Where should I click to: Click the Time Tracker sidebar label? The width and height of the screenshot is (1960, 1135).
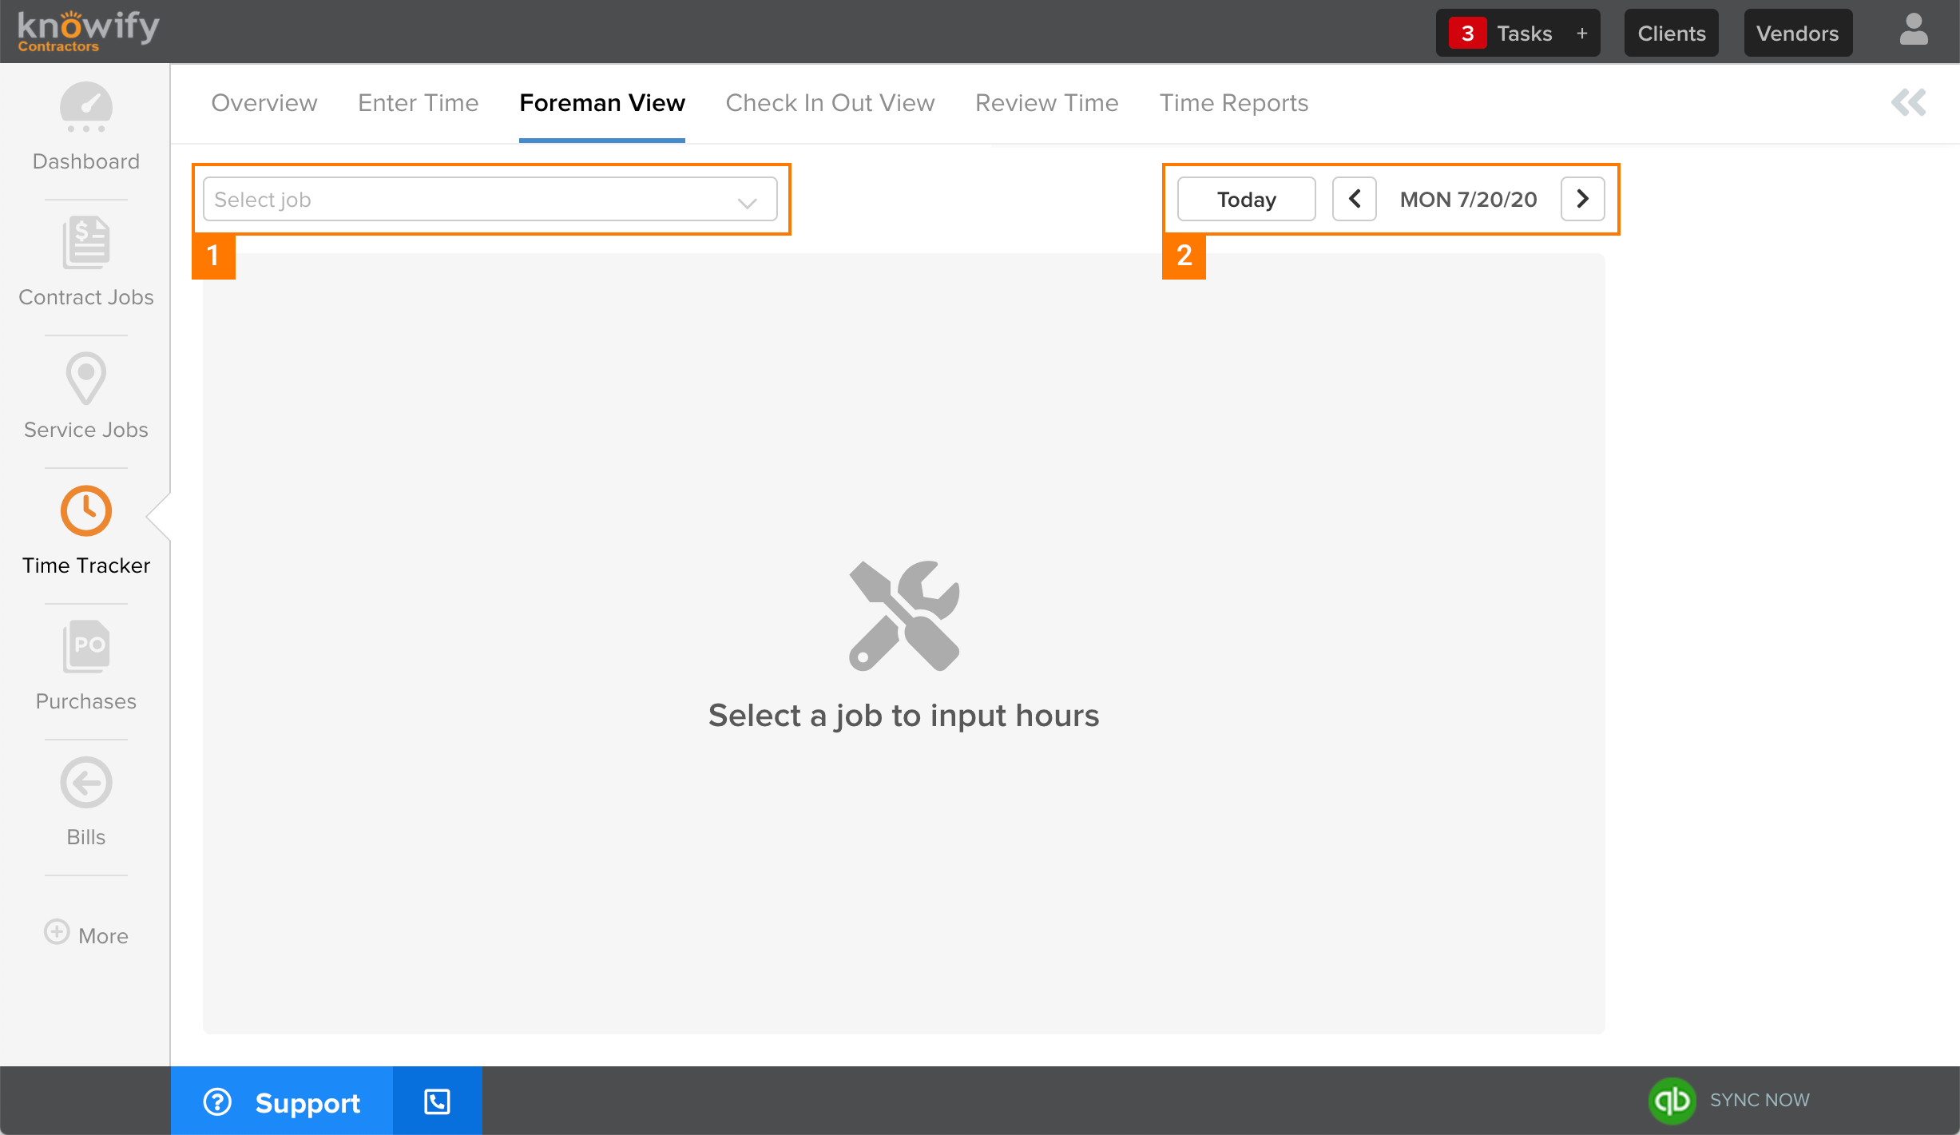(x=86, y=566)
